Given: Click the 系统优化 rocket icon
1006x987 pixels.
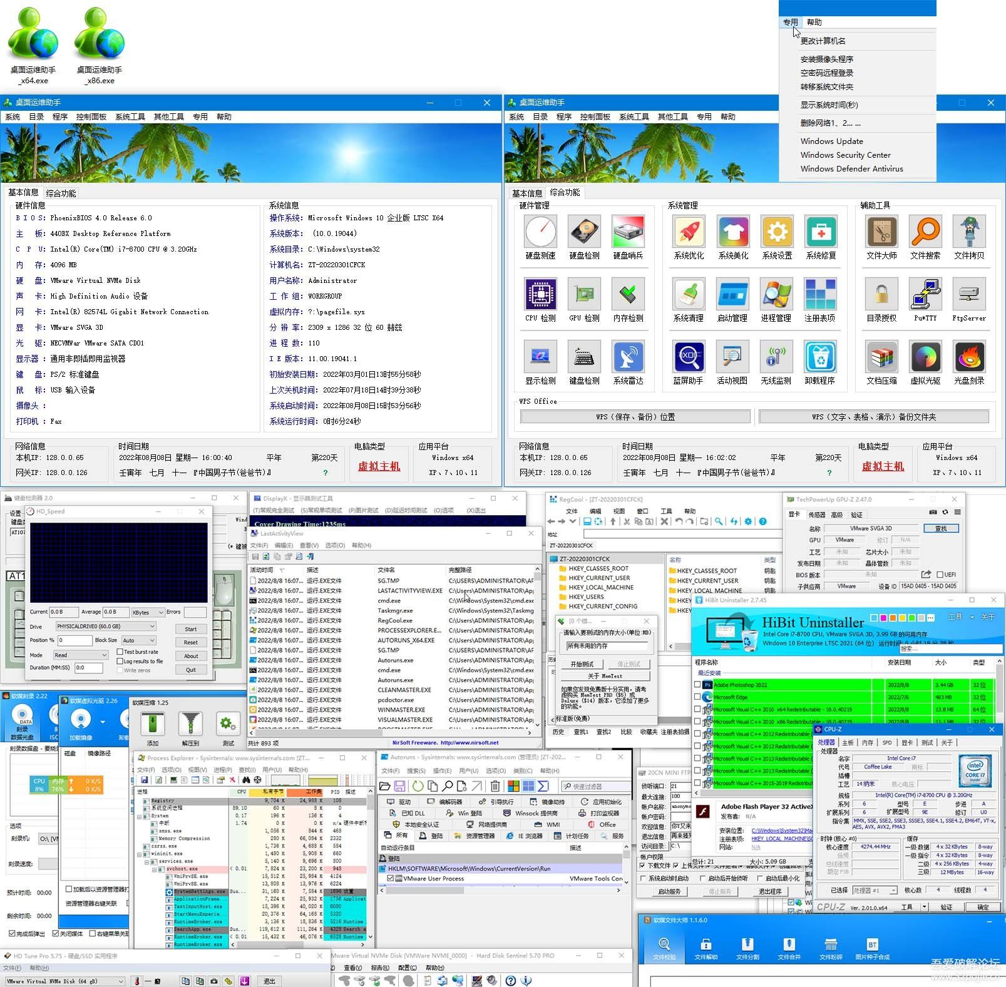Looking at the screenshot, I should (689, 232).
